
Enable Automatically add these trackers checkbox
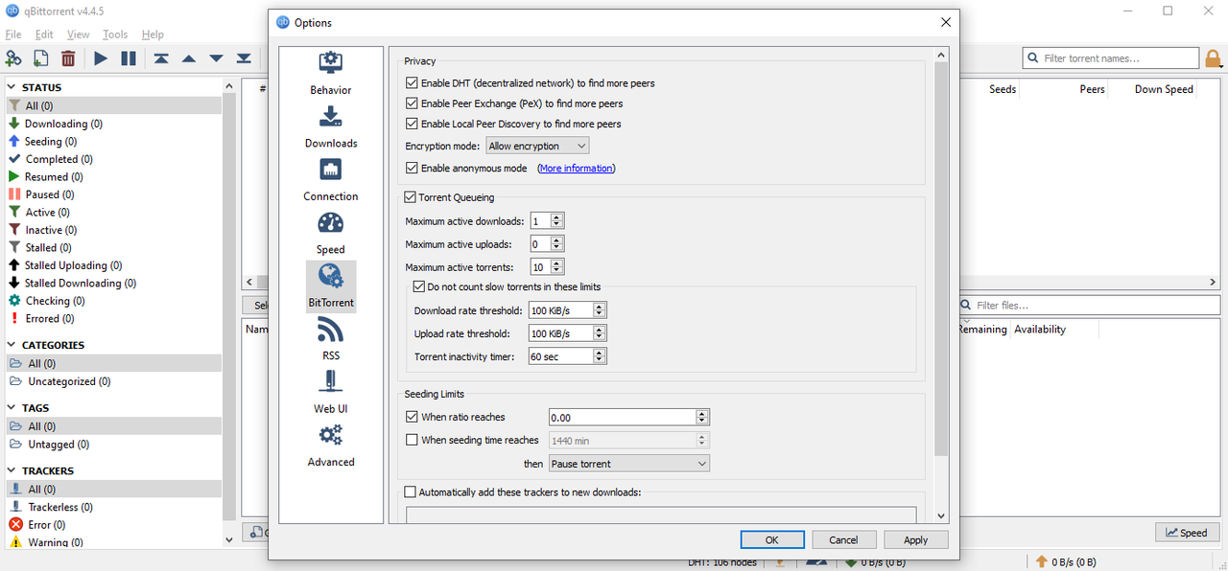click(x=411, y=491)
